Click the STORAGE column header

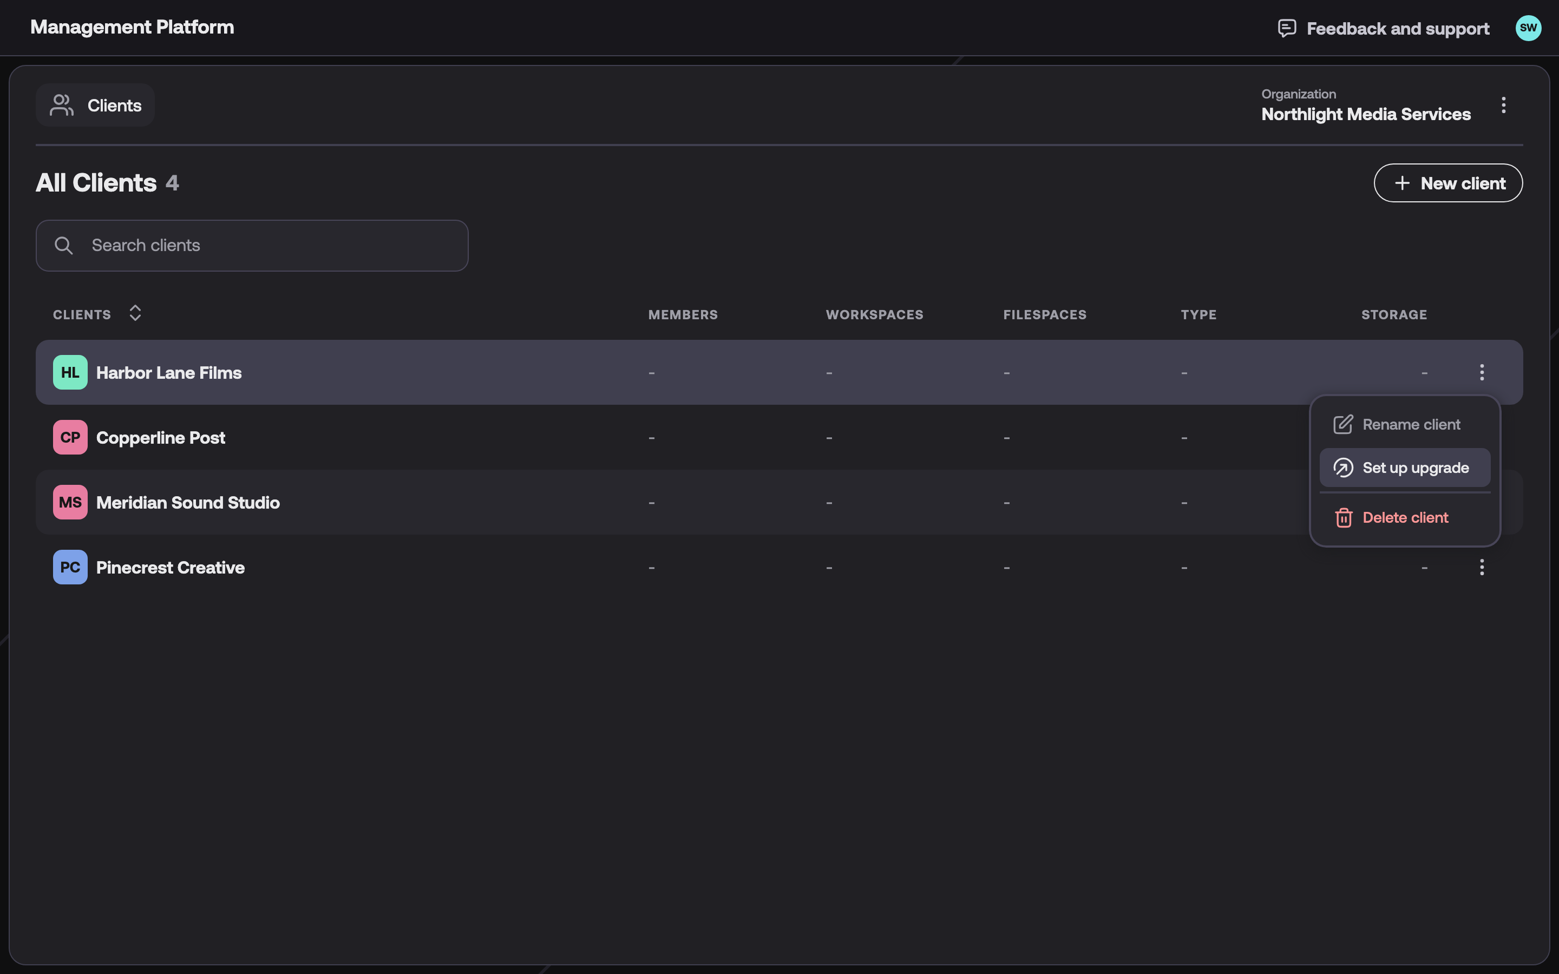(1393, 314)
